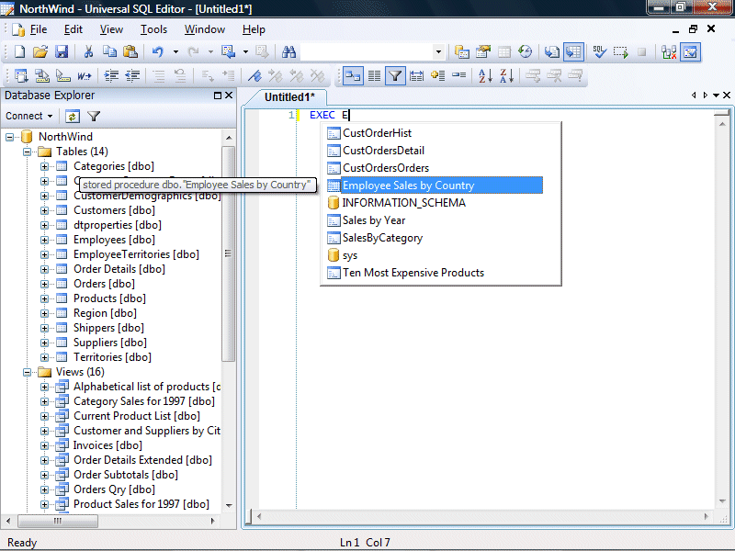
Task: Expand the Customers [dbo] table node
Action: pyautogui.click(x=45, y=210)
